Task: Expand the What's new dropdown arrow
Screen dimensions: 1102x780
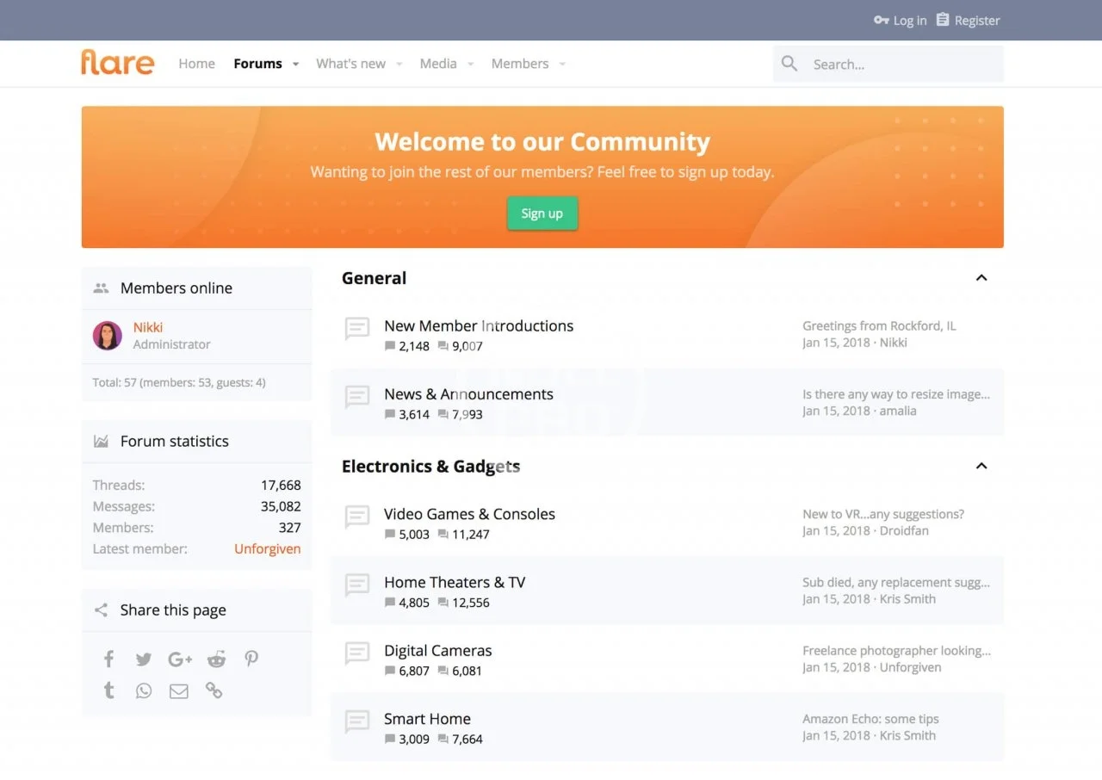Action: point(399,65)
